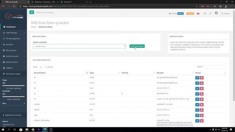Delete the @ IN A record
235x132 pixels.
click(202, 88)
